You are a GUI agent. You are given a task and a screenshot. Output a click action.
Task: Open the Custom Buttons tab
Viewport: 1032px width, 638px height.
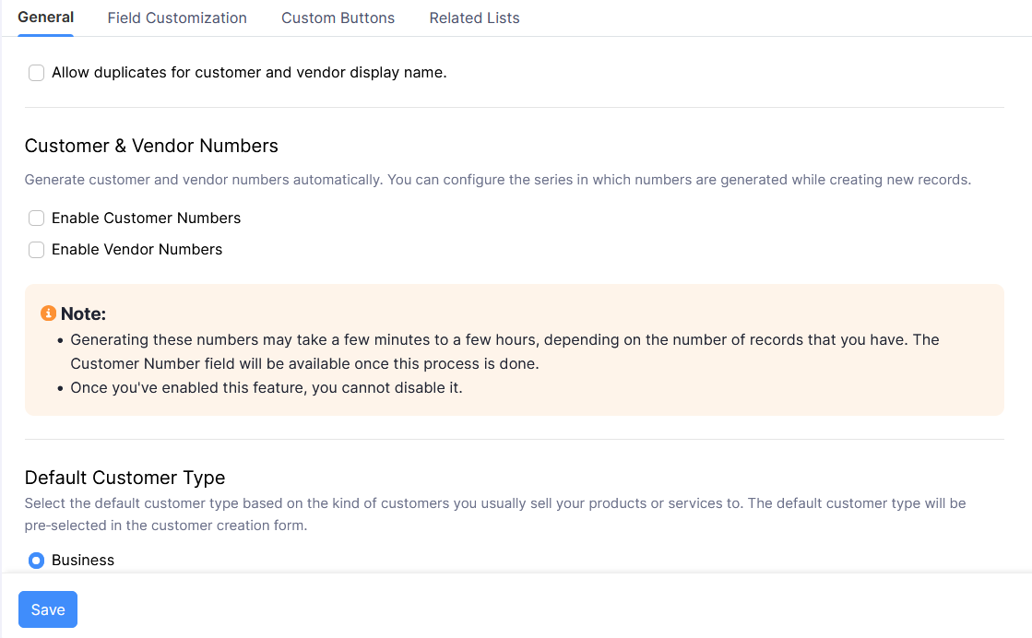(338, 18)
